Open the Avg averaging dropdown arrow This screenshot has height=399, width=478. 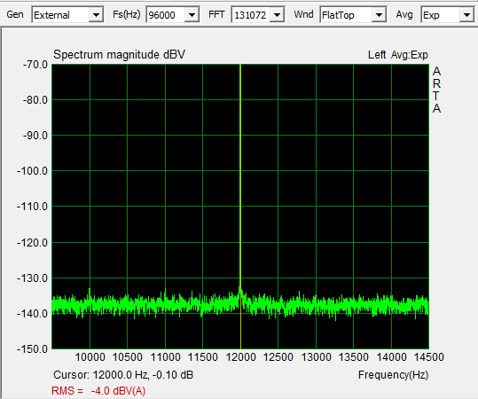(x=466, y=15)
